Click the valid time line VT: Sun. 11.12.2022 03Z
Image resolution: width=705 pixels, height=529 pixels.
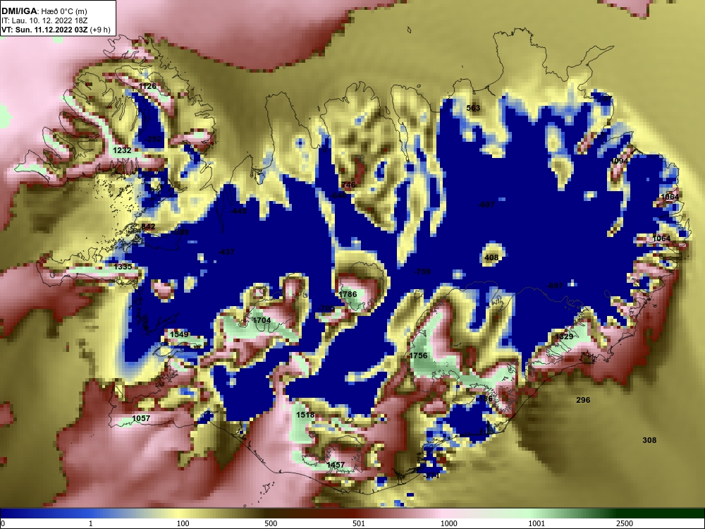[44, 30]
